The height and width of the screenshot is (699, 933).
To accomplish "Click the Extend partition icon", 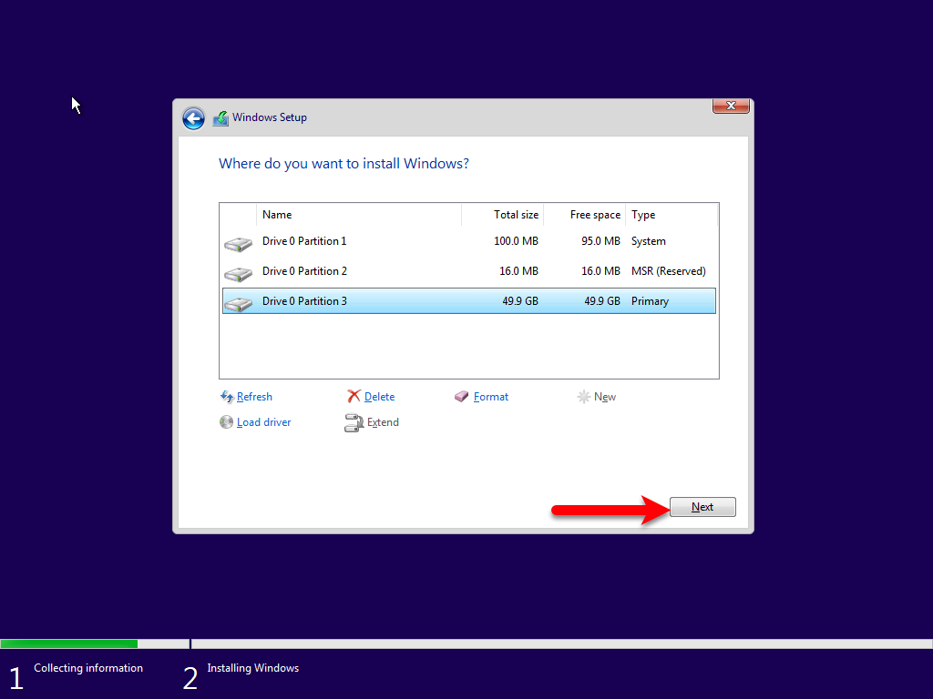I will tap(354, 422).
